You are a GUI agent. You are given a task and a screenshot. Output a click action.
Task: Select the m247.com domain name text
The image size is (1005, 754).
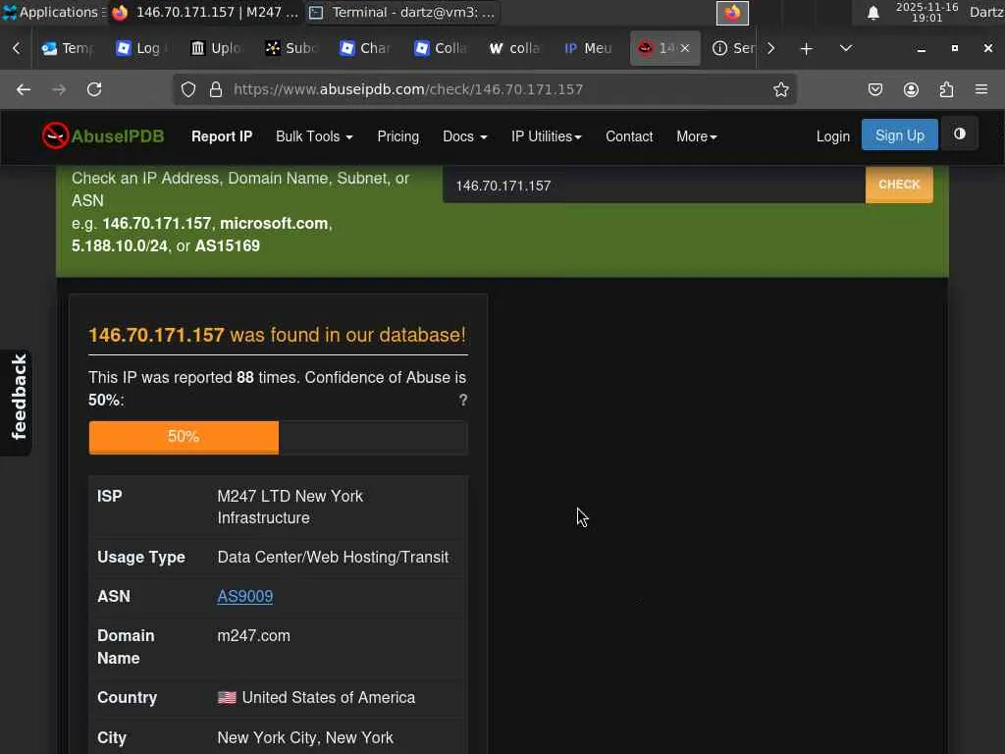tap(254, 636)
